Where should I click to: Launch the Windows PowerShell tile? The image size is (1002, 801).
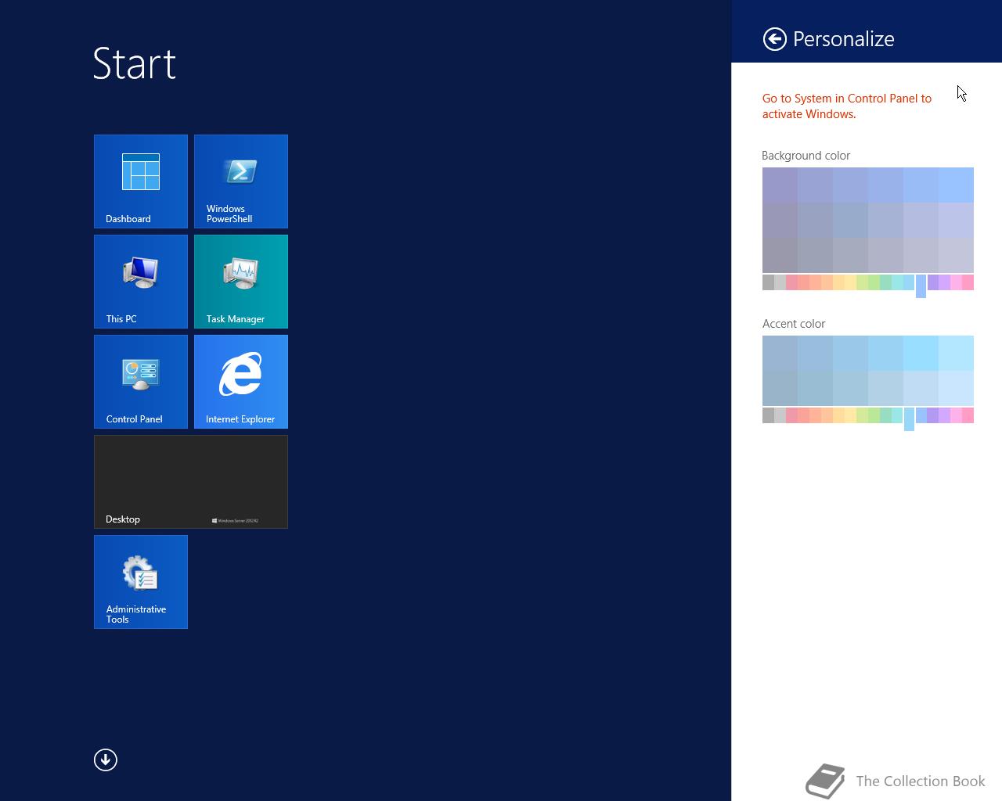coord(241,181)
